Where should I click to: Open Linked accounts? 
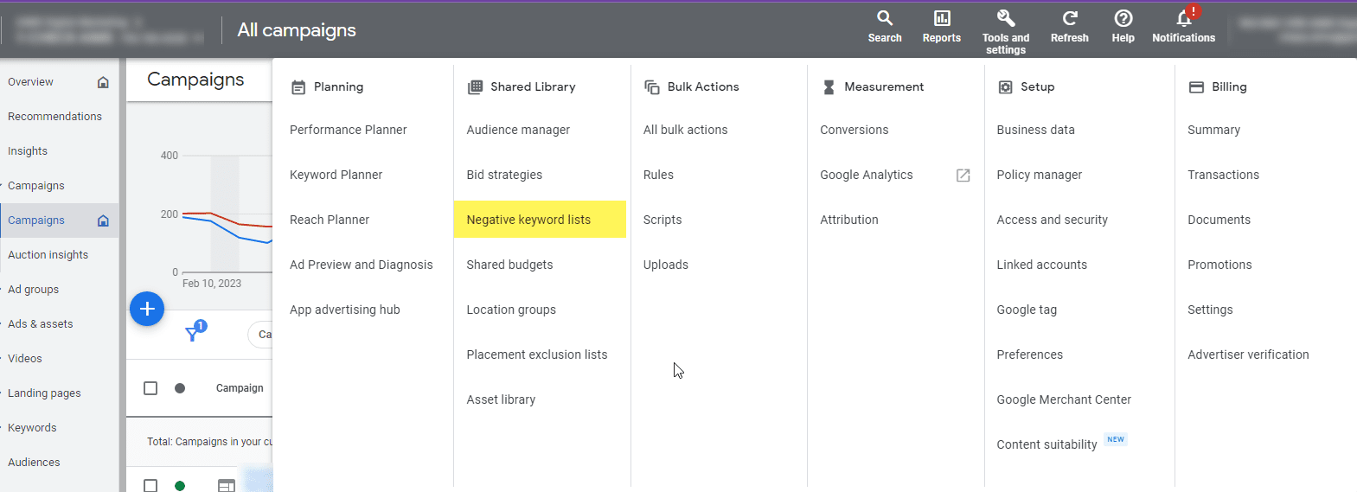1041,265
